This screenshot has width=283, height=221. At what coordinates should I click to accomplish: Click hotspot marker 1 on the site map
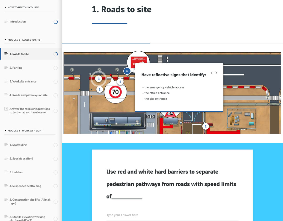click(100, 89)
